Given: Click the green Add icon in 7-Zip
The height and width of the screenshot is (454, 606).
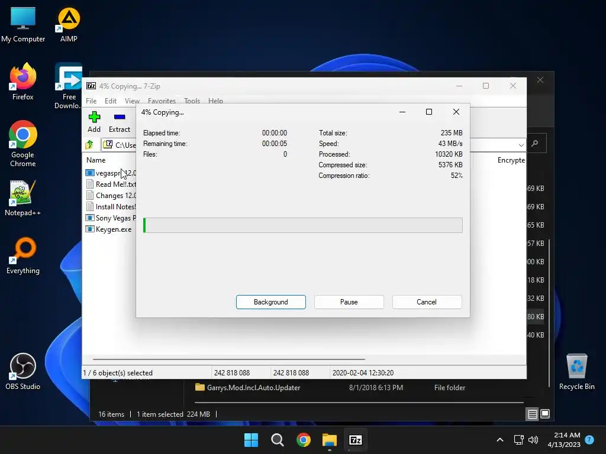Looking at the screenshot, I should click(94, 116).
